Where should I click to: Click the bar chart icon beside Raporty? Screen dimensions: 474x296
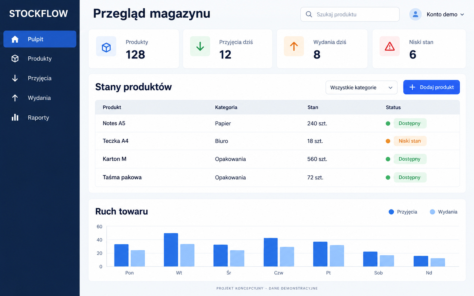point(15,117)
